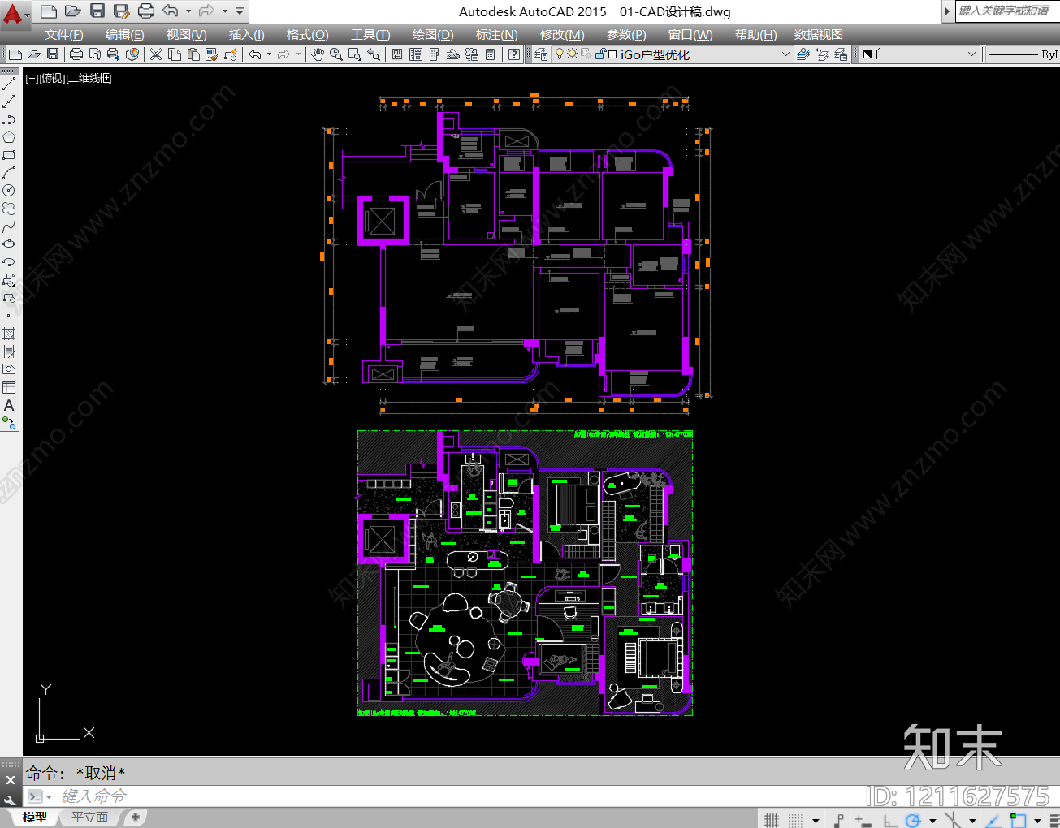Expand the command line recent commands arrow

(49, 796)
